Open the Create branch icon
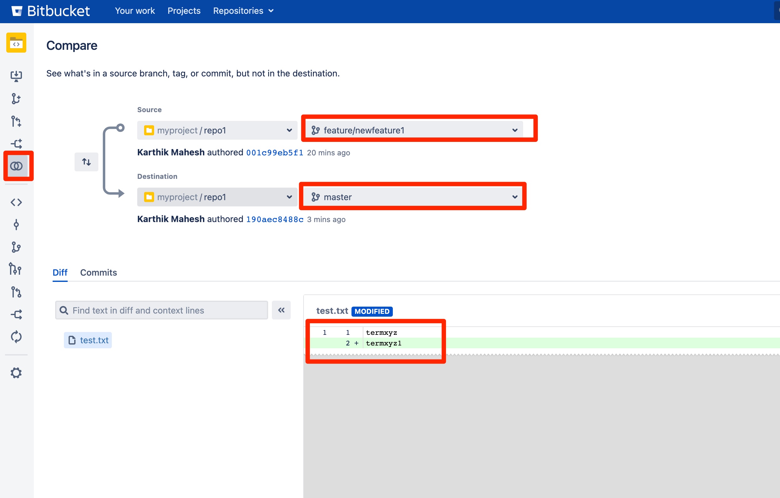The height and width of the screenshot is (498, 780). tap(16, 99)
